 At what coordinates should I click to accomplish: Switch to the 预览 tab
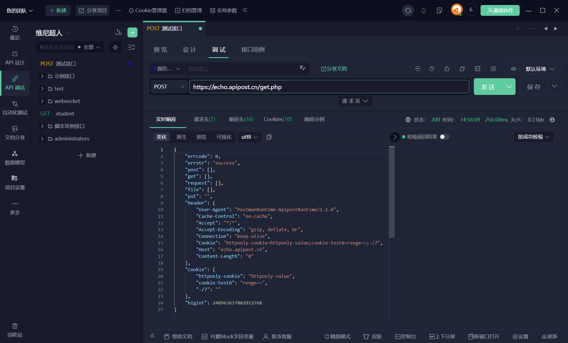[160, 50]
